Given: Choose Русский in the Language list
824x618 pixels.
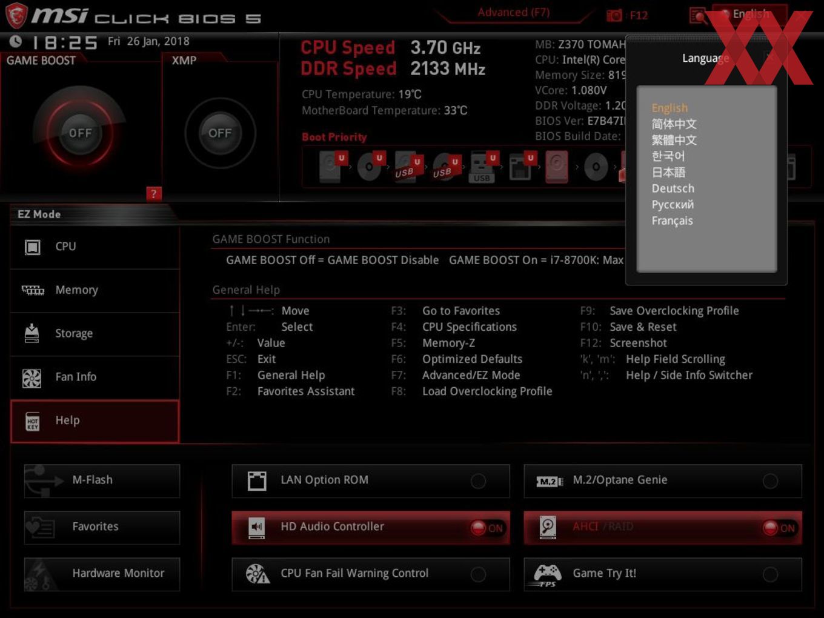Looking at the screenshot, I should 673,205.
